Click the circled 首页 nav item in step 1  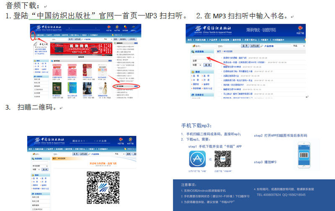pos(33,35)
